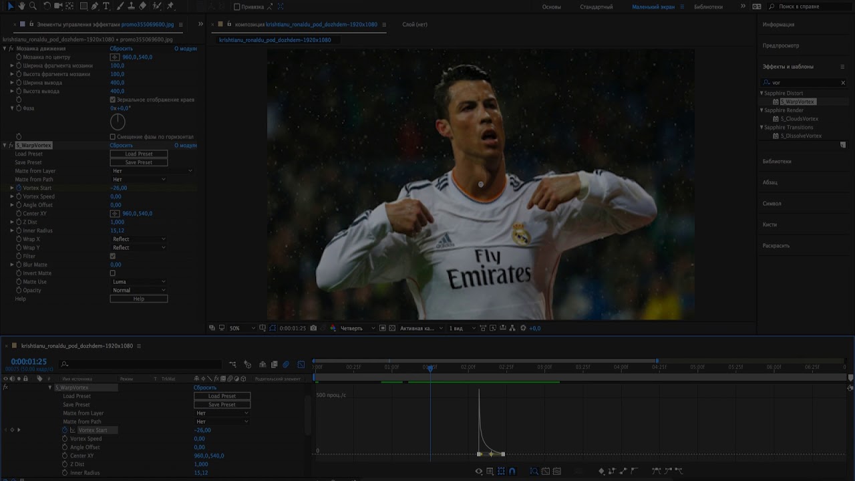
Task: Take a snapshot with camera icon in viewer
Action: pyautogui.click(x=314, y=328)
